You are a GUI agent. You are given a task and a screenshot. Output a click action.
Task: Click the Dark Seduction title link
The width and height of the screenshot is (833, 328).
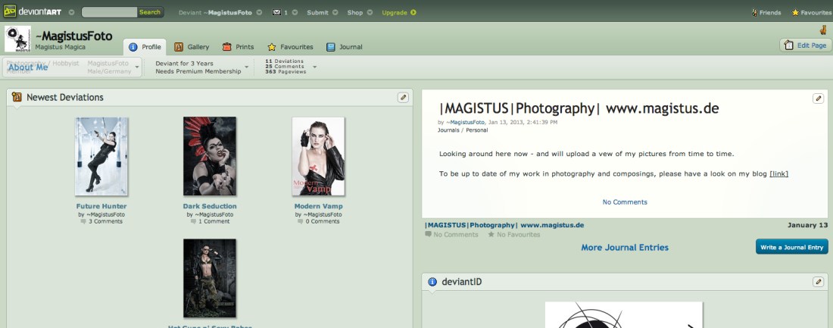(x=210, y=206)
